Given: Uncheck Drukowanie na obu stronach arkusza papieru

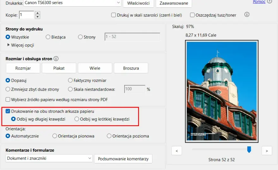Looking at the screenshot, I should 8,111.
